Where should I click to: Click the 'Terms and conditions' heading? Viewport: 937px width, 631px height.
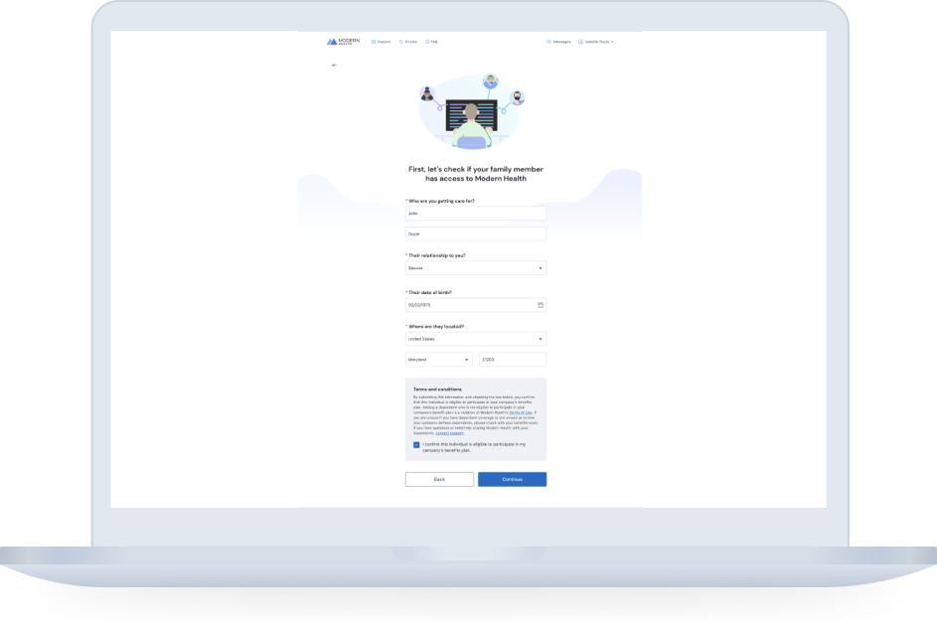tap(437, 389)
